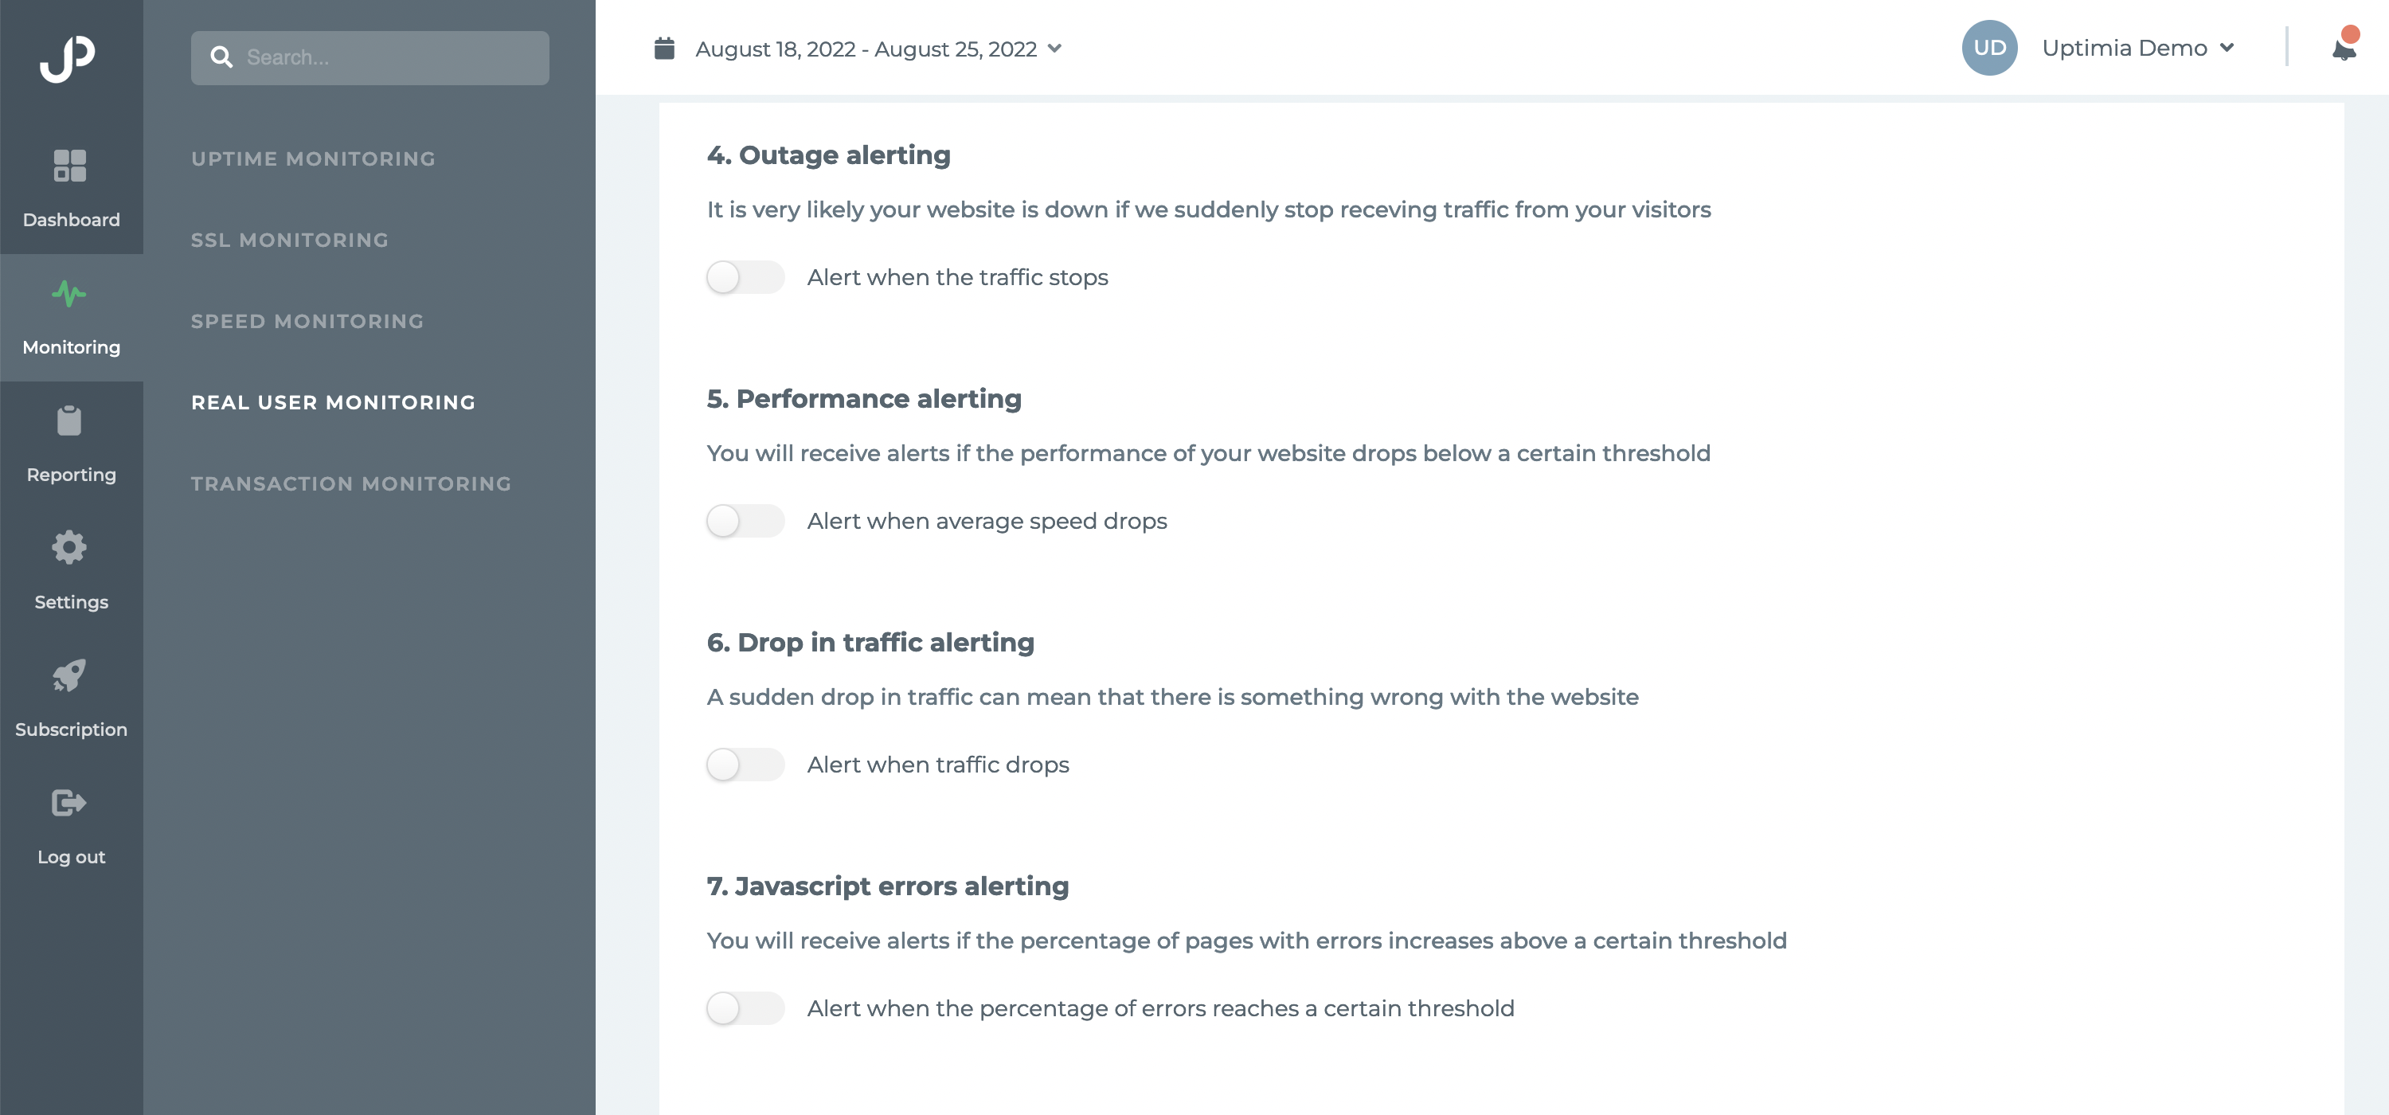The image size is (2389, 1115).
Task: Enable alert when the traffic stops
Action: 745,277
